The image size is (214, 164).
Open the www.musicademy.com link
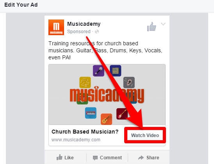[x=76, y=140]
